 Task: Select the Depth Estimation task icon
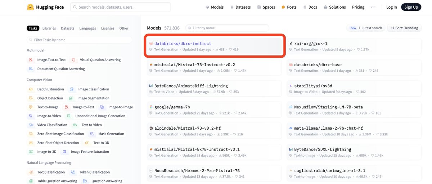31,89
